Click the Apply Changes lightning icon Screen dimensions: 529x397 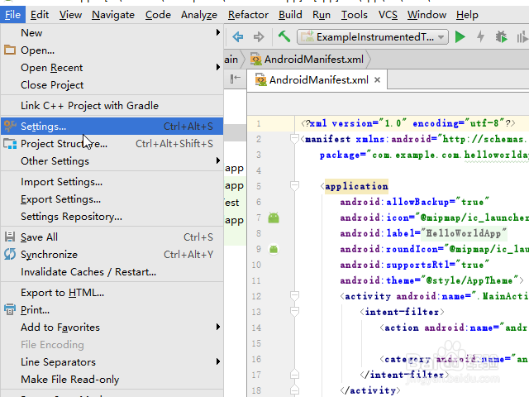coord(480,36)
